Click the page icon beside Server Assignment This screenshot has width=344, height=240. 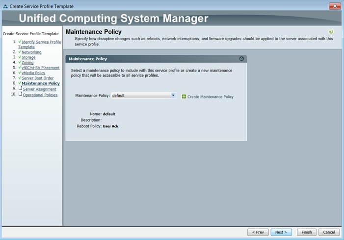[21, 88]
